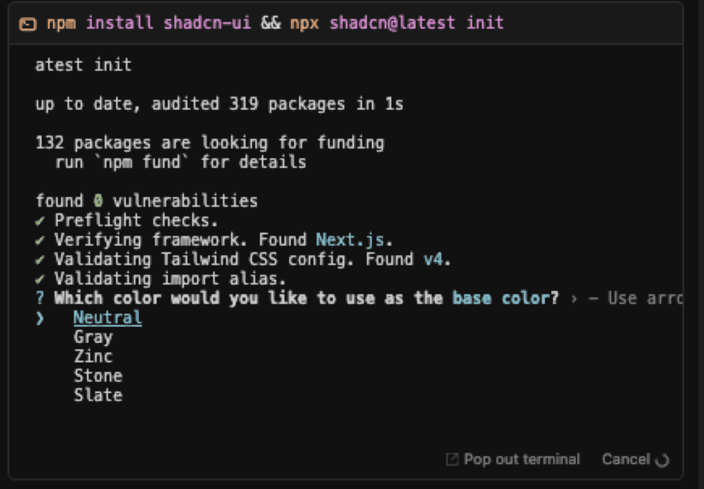This screenshot has width=704, height=489.
Task: Click the checkmark beside Preflight checks
Action: tap(40, 220)
